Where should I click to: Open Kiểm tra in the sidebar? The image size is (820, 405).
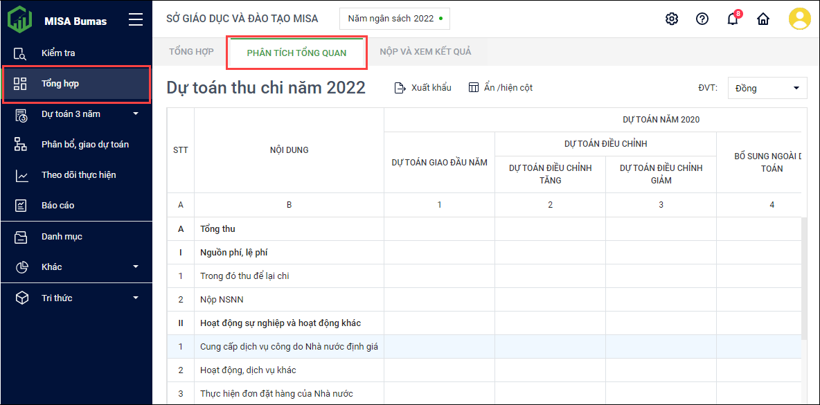58,53
